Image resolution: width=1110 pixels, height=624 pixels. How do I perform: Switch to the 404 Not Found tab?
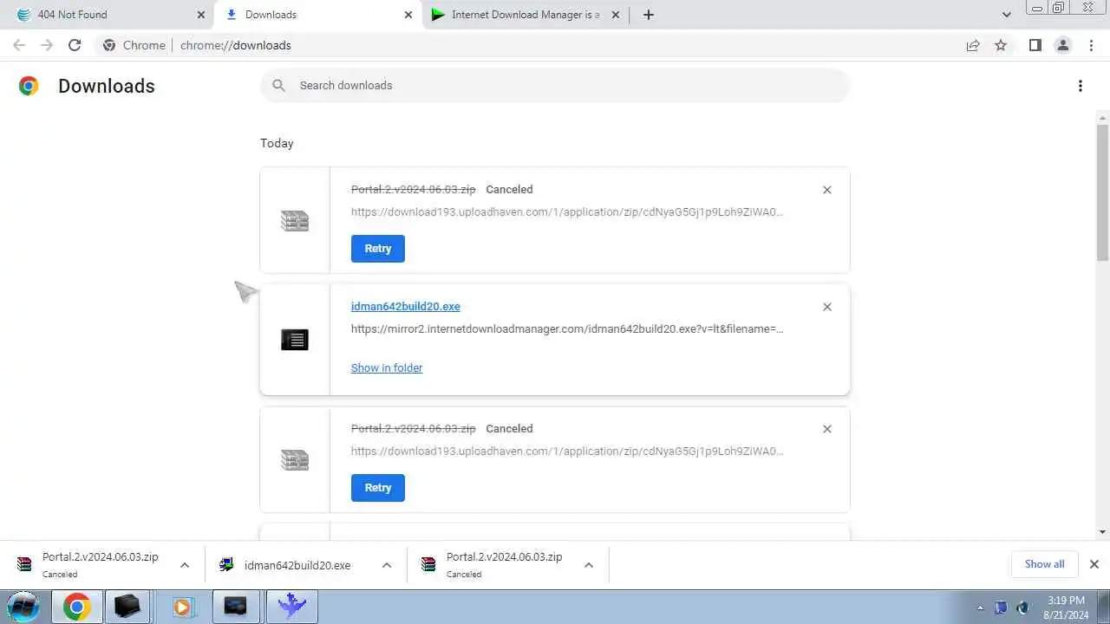tap(110, 15)
